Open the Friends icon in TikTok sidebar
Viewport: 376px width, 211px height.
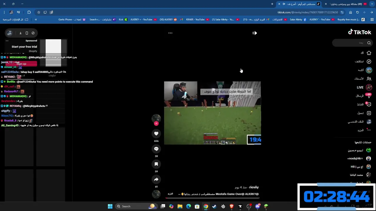[369, 79]
